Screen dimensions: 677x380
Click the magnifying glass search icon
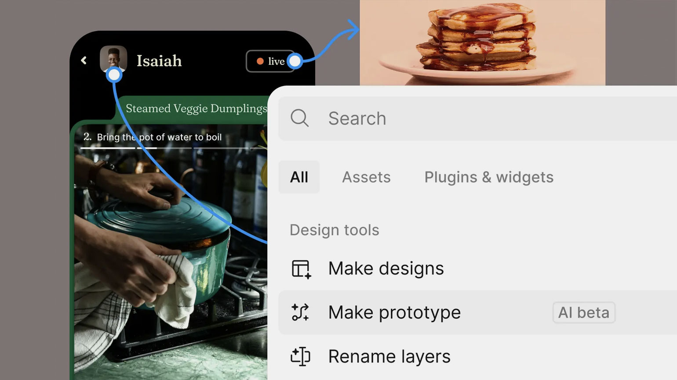point(300,118)
